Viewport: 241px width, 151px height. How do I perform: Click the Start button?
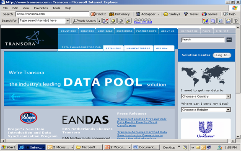[8, 147]
